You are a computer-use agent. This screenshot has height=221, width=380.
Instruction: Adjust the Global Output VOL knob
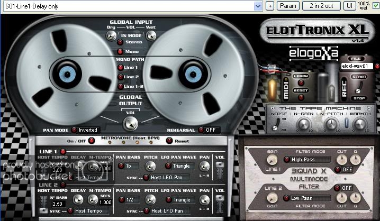[x=131, y=123]
